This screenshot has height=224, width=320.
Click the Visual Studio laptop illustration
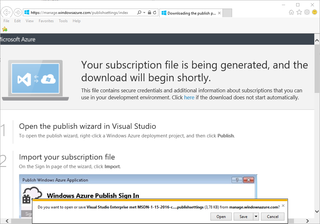coord(35,80)
